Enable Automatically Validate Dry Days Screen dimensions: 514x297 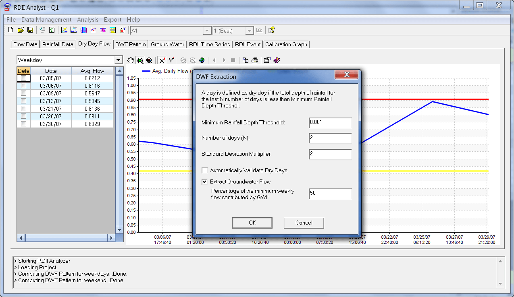point(205,170)
